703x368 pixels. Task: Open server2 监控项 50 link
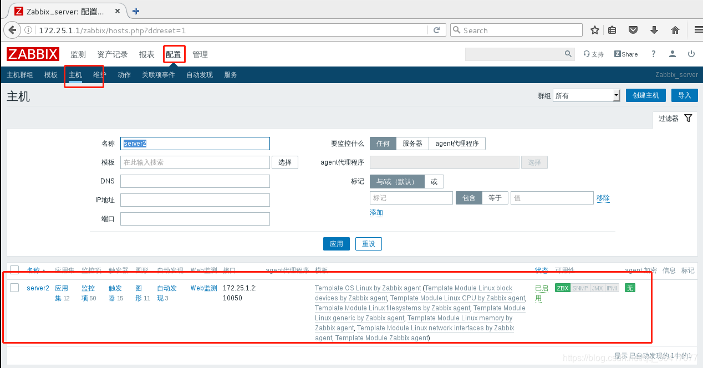click(x=89, y=293)
